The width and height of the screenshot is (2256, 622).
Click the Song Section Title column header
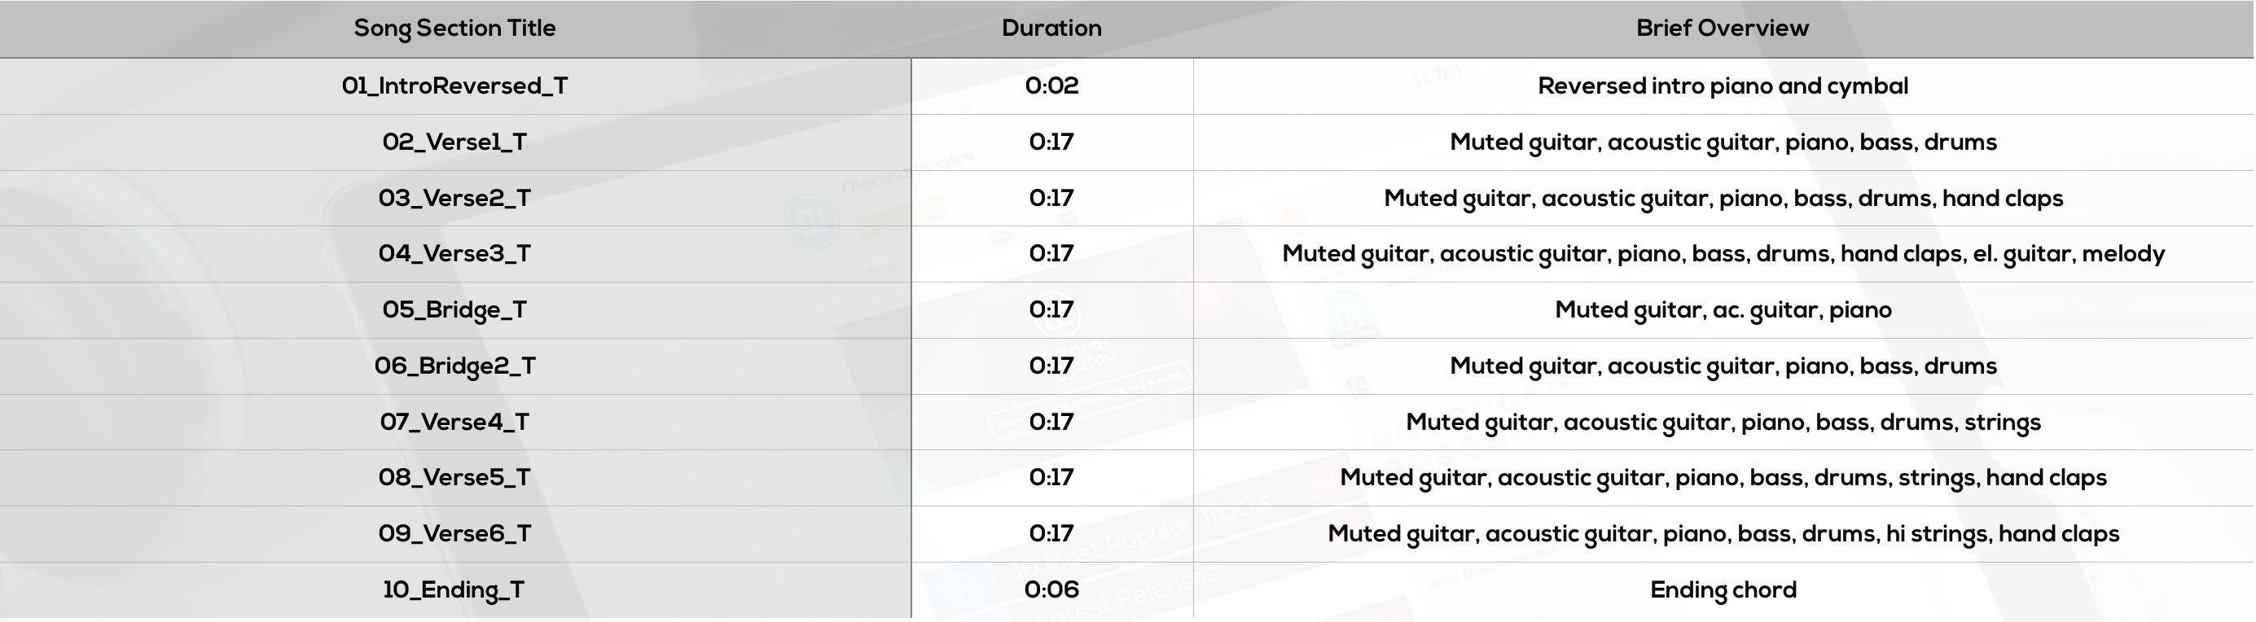click(454, 28)
